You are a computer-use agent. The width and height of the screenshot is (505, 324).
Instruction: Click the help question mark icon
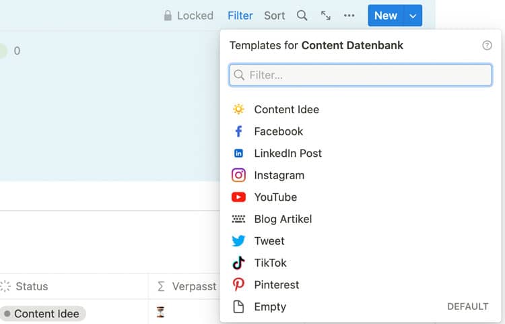point(487,46)
